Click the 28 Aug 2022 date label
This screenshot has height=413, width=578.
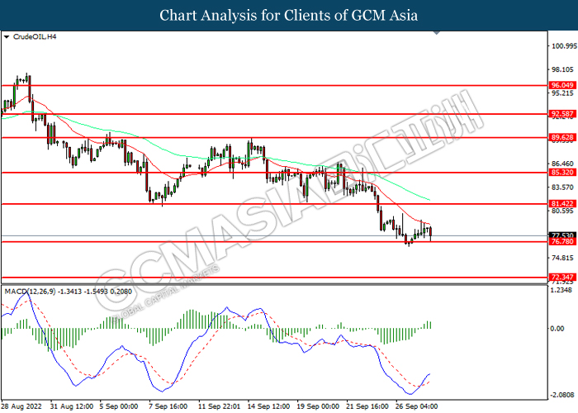(21, 406)
